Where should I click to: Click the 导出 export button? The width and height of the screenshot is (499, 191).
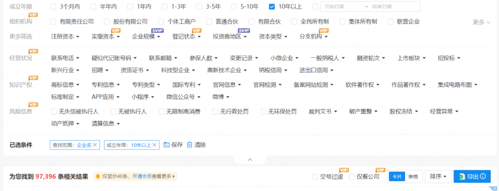click(472, 176)
